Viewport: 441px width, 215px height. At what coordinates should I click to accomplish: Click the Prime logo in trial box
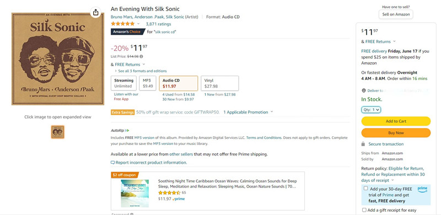point(422,190)
